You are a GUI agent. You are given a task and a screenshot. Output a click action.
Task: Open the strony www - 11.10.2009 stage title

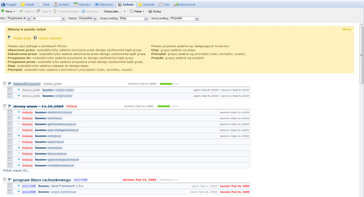(x=38, y=106)
